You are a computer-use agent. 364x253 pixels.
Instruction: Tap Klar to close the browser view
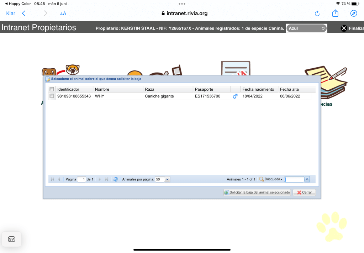11,14
